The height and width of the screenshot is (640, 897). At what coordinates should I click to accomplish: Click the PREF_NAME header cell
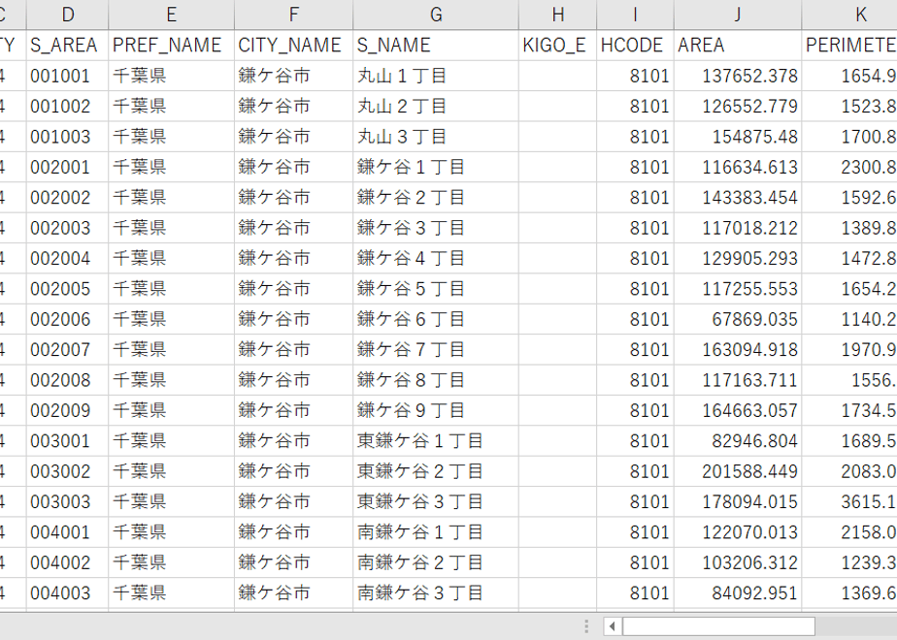(171, 46)
